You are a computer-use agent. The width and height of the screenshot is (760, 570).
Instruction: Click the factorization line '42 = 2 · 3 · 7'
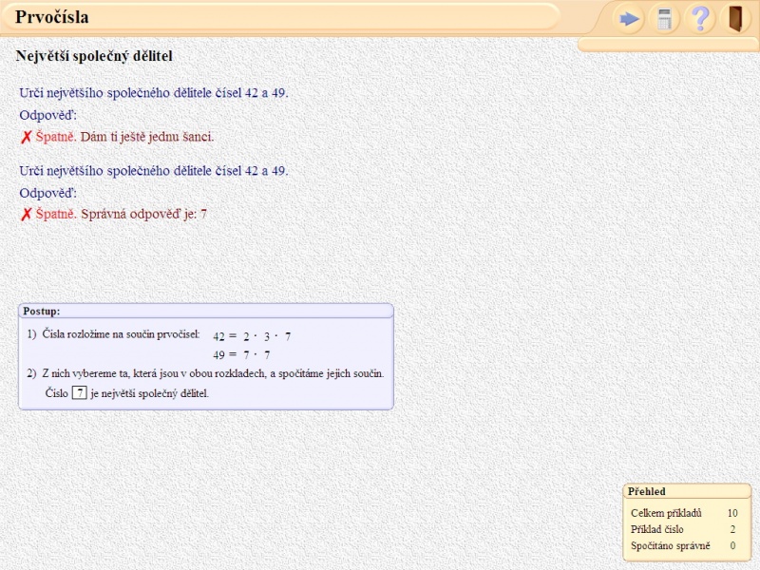[x=252, y=336]
